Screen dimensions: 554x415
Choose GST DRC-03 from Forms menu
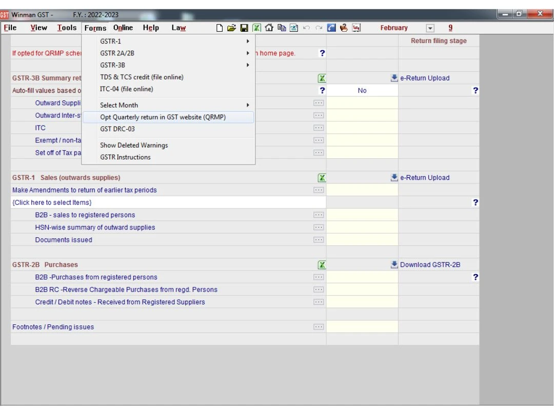point(117,129)
